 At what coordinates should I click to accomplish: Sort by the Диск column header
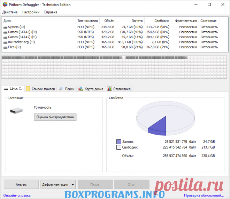[x=39, y=21]
